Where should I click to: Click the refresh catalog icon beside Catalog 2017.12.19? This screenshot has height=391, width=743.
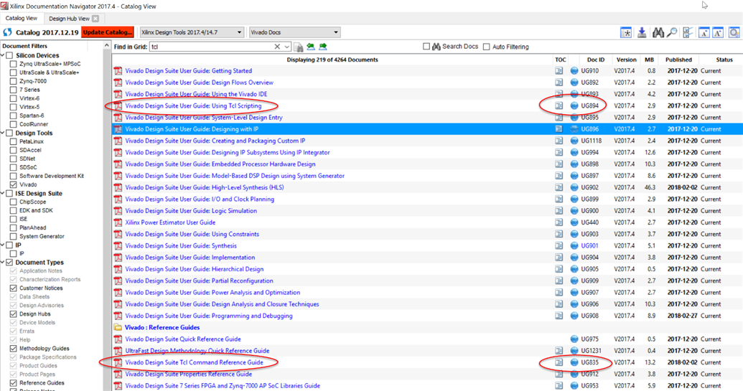7,33
